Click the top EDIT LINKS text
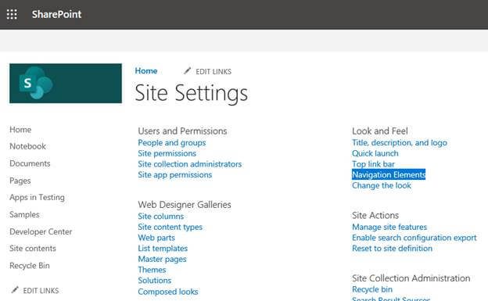Image resolution: width=488 pixels, height=301 pixels. click(x=213, y=72)
